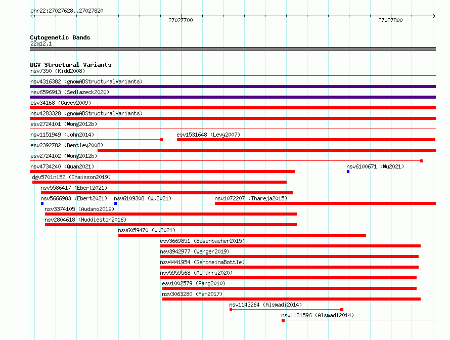Open the nsv6059470 (Wu2021) label
This screenshot has height=340, width=450.
[147, 230]
